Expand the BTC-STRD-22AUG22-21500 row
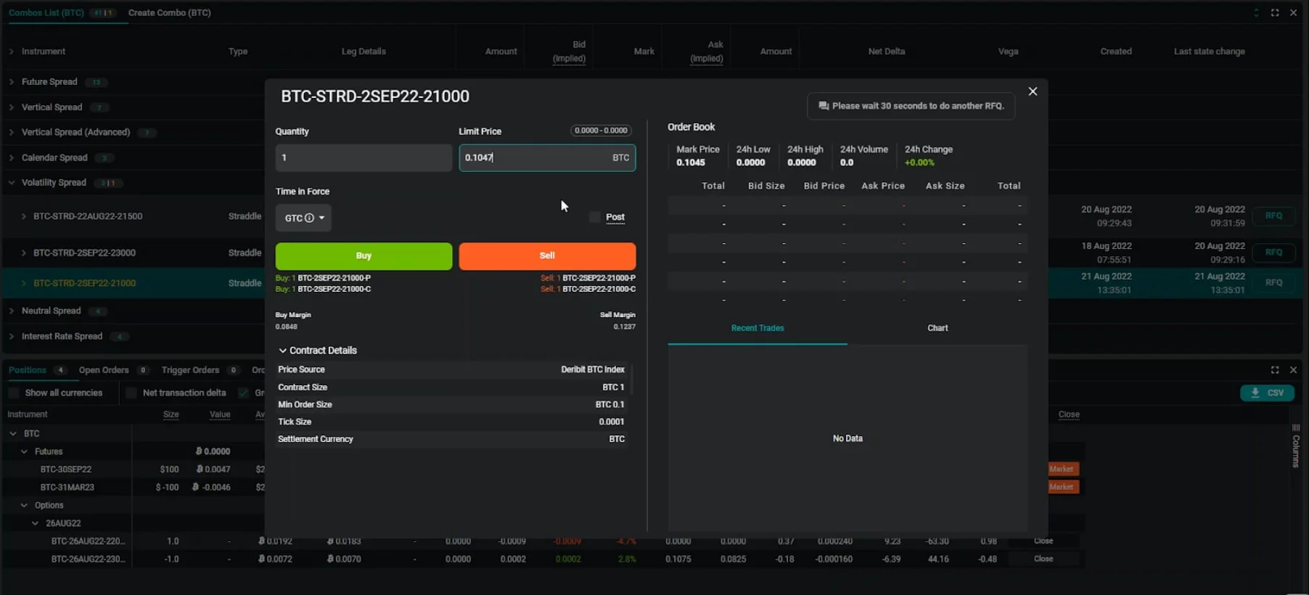The image size is (1309, 595). click(x=23, y=216)
